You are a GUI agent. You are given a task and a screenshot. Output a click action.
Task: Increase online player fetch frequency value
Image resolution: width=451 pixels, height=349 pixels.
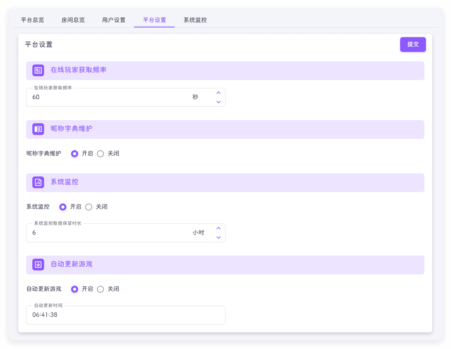[x=219, y=93]
